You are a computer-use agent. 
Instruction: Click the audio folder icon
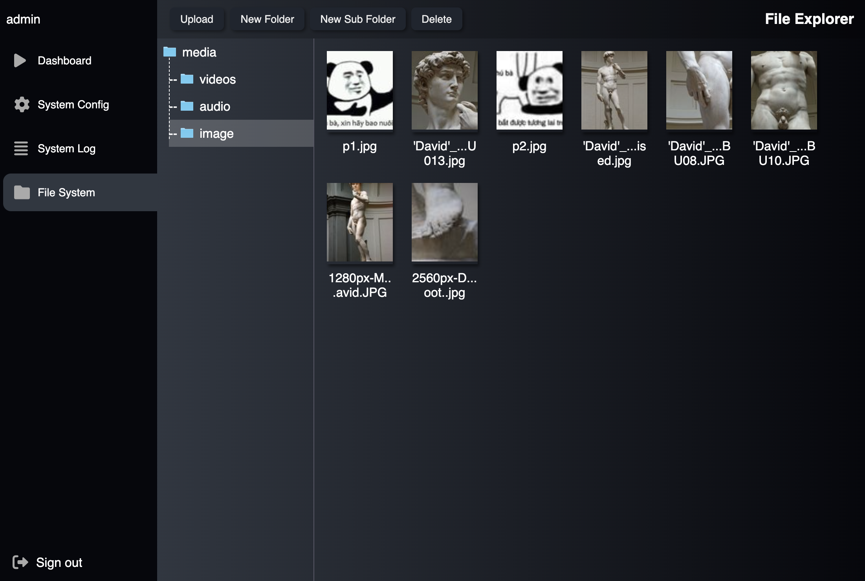point(187,106)
